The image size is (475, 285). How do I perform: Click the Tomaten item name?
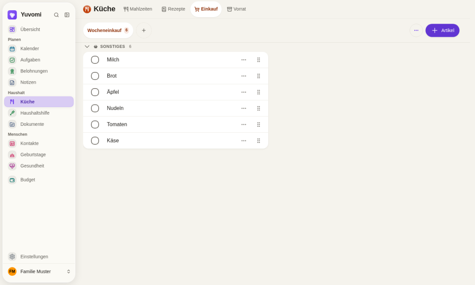[x=117, y=124]
